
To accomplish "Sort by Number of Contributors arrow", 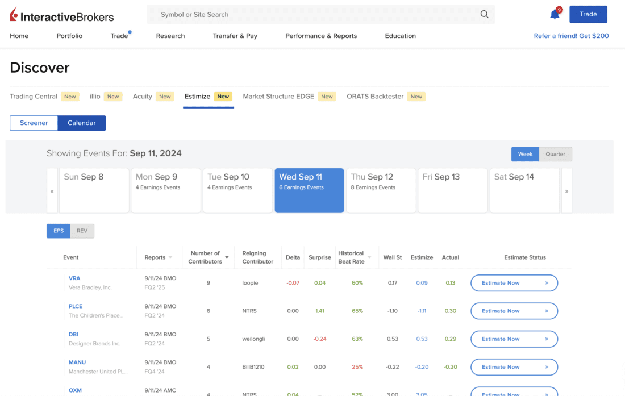I will pos(227,257).
